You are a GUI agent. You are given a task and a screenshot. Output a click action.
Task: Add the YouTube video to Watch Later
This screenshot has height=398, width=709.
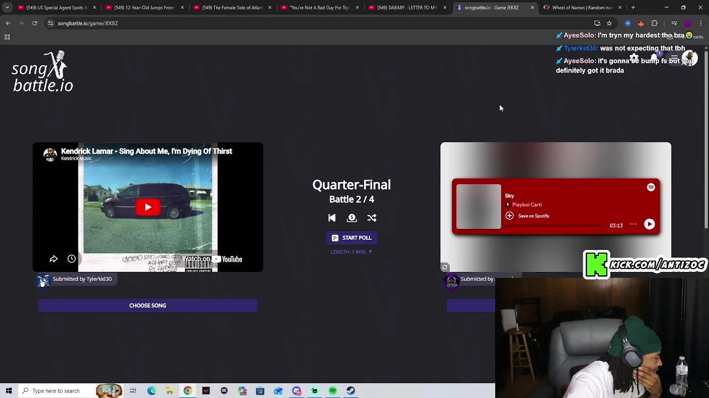tap(71, 259)
